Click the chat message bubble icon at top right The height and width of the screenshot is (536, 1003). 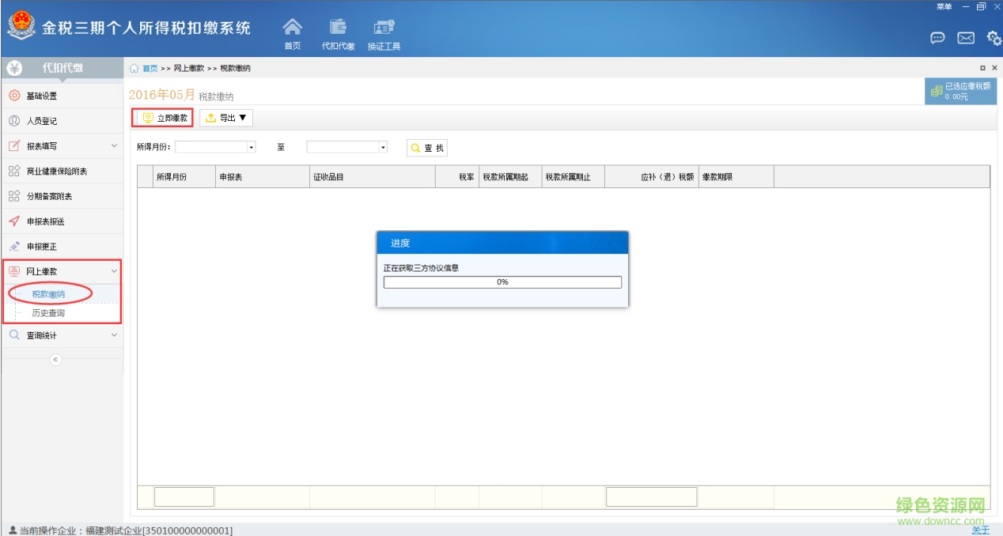pos(939,37)
